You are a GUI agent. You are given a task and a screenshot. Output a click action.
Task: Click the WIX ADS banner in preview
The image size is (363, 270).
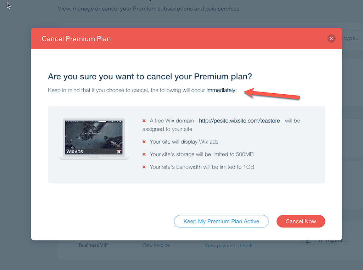click(94, 151)
